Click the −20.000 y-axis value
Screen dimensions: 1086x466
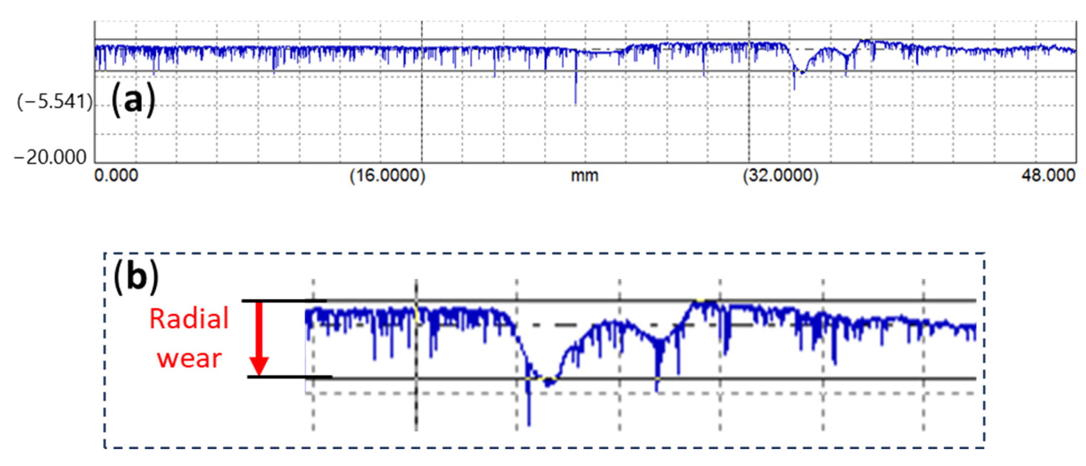[x=50, y=157]
